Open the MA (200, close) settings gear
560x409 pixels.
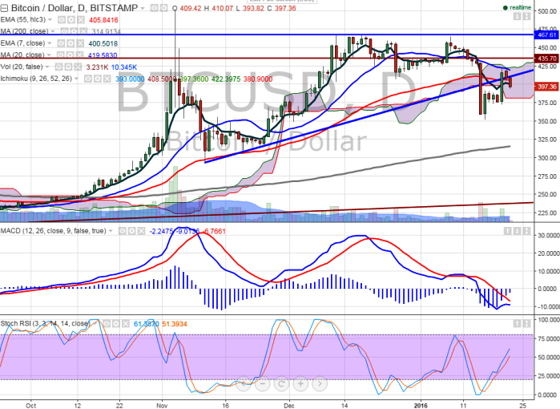pyautogui.click(x=74, y=31)
